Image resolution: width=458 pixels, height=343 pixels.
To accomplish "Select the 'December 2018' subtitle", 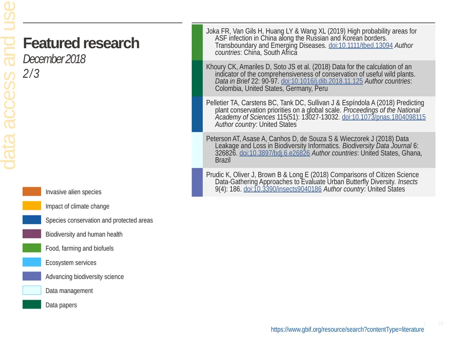I will 54,59.
